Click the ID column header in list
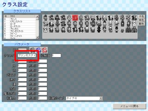 click(x=7, y=16)
